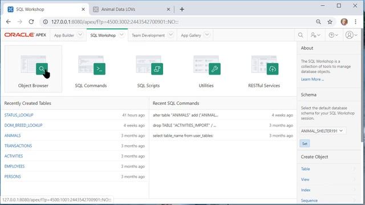Open the Chrome three-dot menu
The height and width of the screenshot is (205, 365).
(355, 22)
